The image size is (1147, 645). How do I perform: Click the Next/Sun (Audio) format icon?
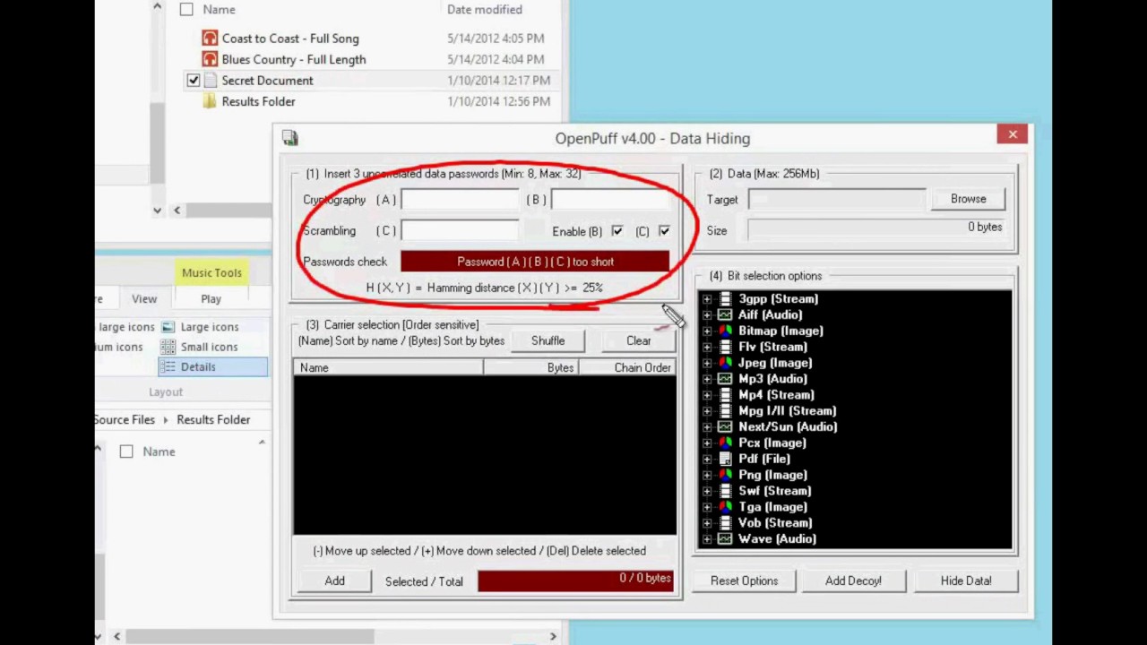[x=725, y=427]
